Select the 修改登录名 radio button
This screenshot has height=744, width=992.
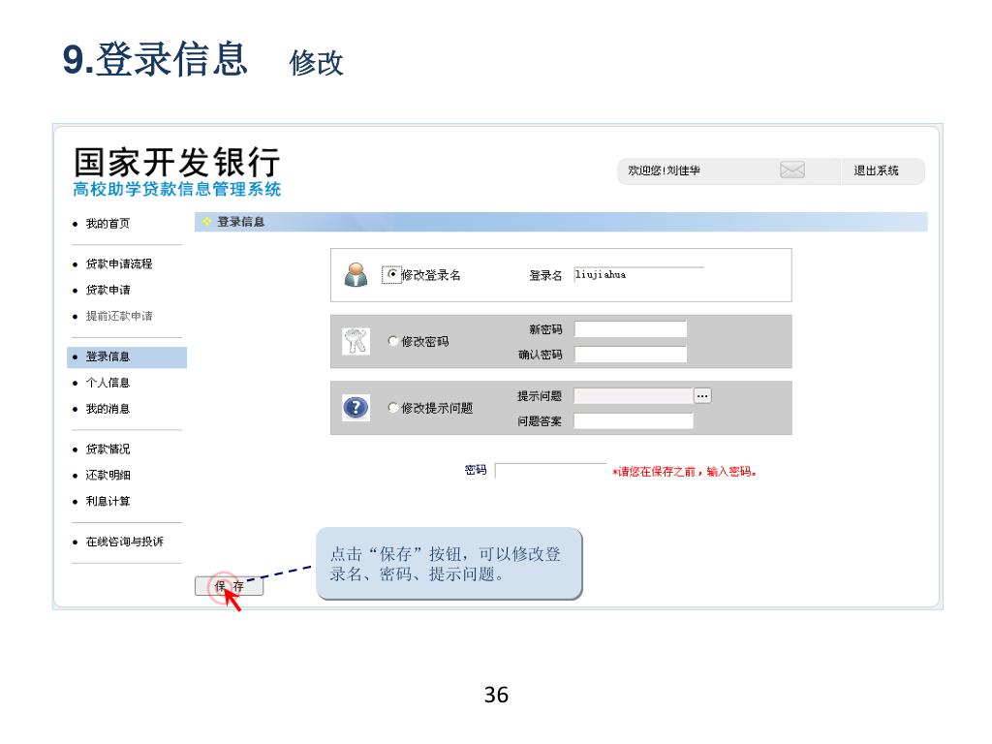point(393,274)
